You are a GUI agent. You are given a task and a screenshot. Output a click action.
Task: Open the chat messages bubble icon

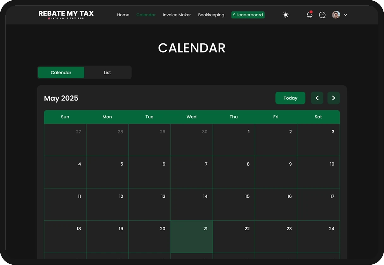322,15
